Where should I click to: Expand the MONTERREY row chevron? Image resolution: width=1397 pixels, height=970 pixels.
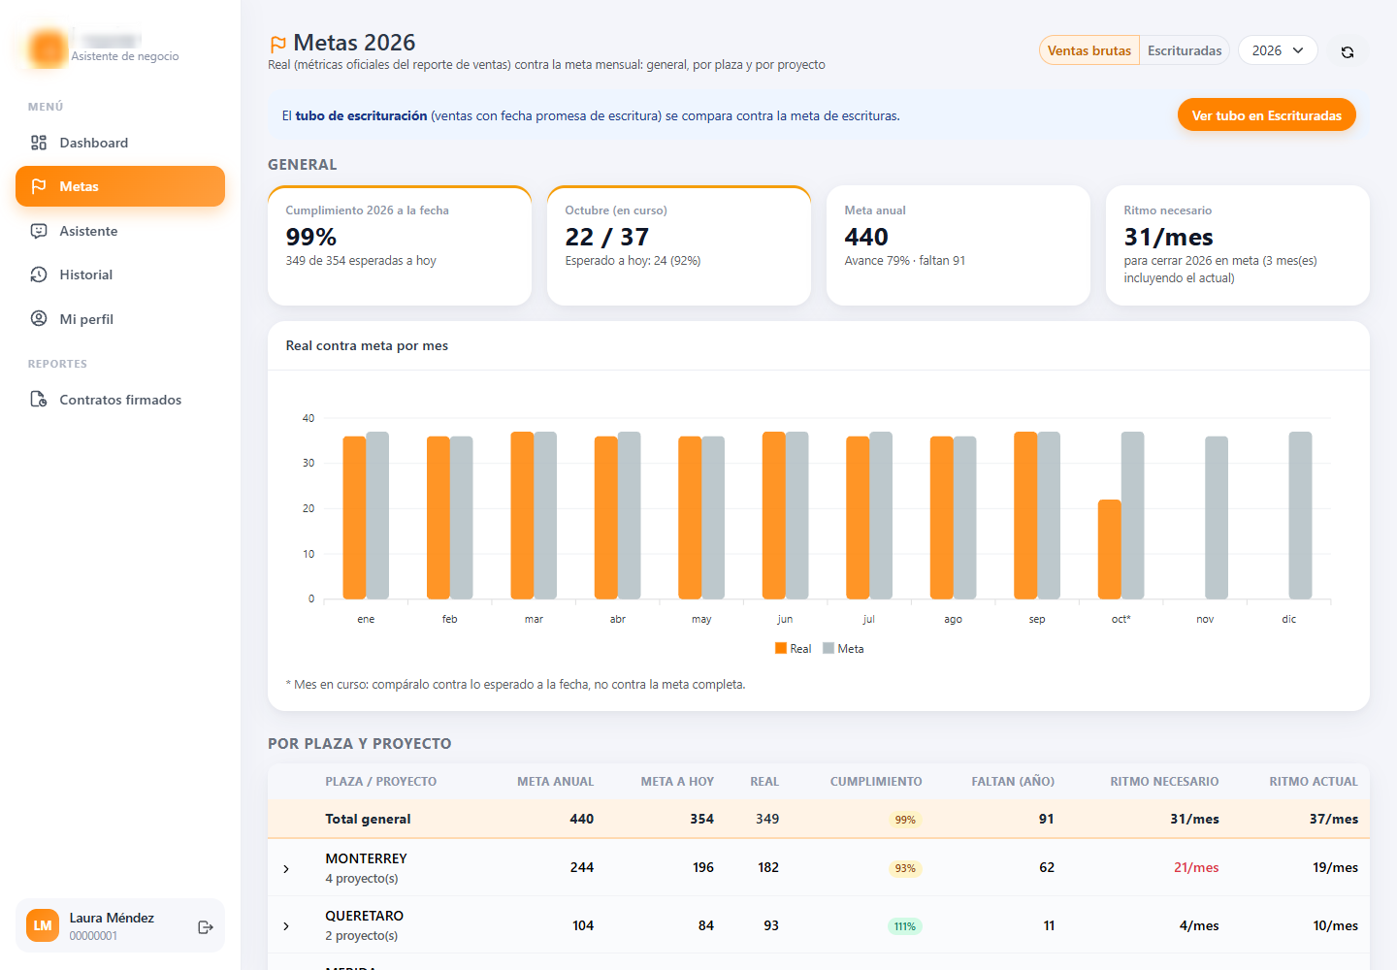(286, 869)
